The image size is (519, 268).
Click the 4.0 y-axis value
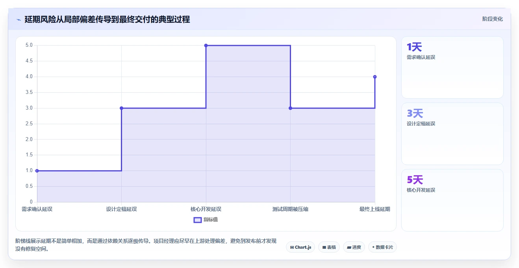29,77
